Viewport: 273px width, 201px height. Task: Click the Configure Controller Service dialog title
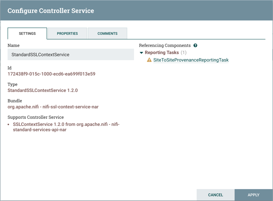pos(51,10)
